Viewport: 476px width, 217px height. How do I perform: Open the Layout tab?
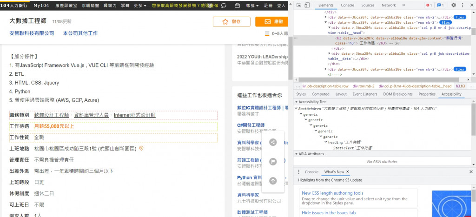pos(341,94)
